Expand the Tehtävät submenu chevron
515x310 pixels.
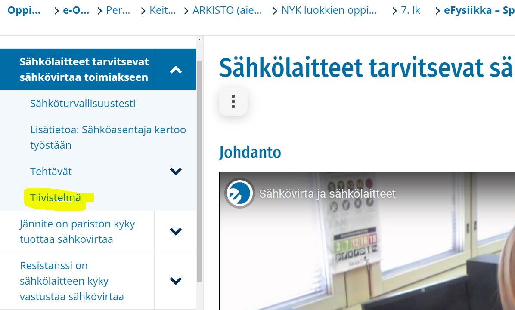point(175,171)
